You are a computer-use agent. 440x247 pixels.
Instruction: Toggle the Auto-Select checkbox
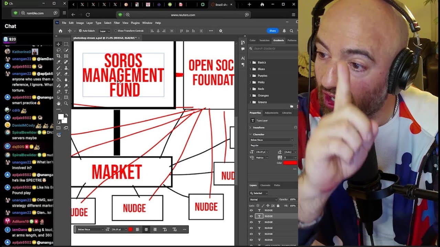point(80,31)
